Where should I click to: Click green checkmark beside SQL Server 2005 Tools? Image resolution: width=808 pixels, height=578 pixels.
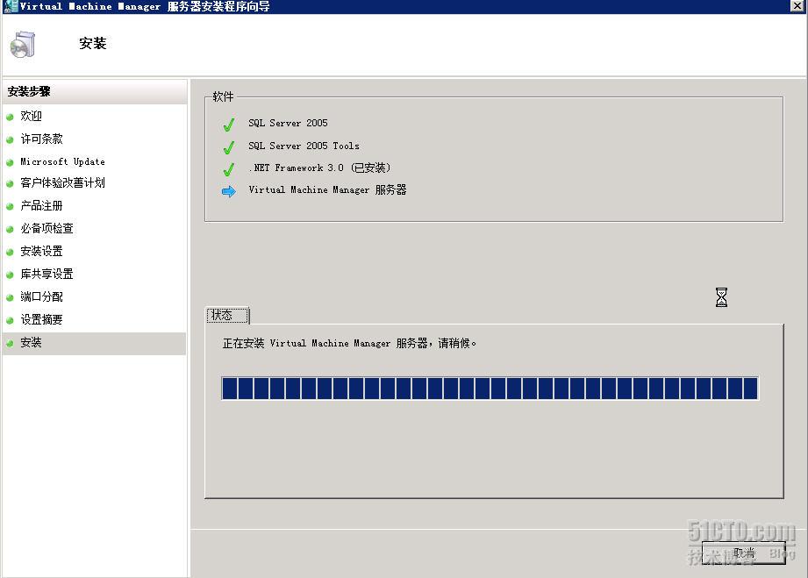click(229, 147)
